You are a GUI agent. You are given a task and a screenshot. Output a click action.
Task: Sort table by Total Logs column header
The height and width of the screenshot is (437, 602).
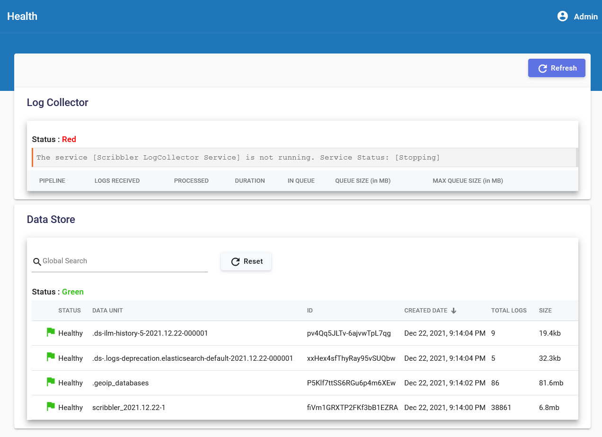[509, 311]
